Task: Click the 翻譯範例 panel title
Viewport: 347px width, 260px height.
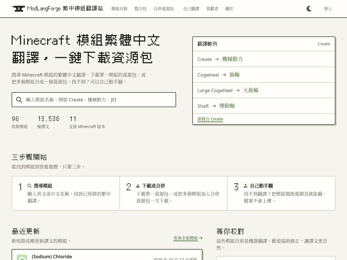Action: [x=207, y=44]
